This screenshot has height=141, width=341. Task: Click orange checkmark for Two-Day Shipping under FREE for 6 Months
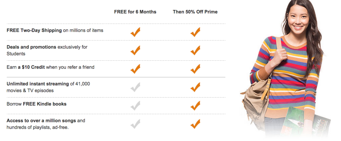135,32
